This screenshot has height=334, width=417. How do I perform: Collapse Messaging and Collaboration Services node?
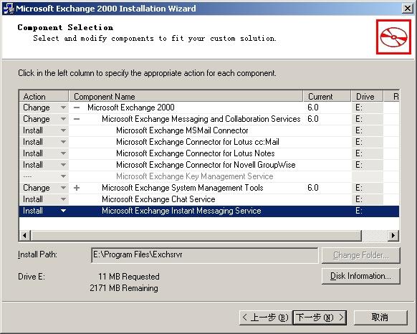pyautogui.click(x=77, y=119)
